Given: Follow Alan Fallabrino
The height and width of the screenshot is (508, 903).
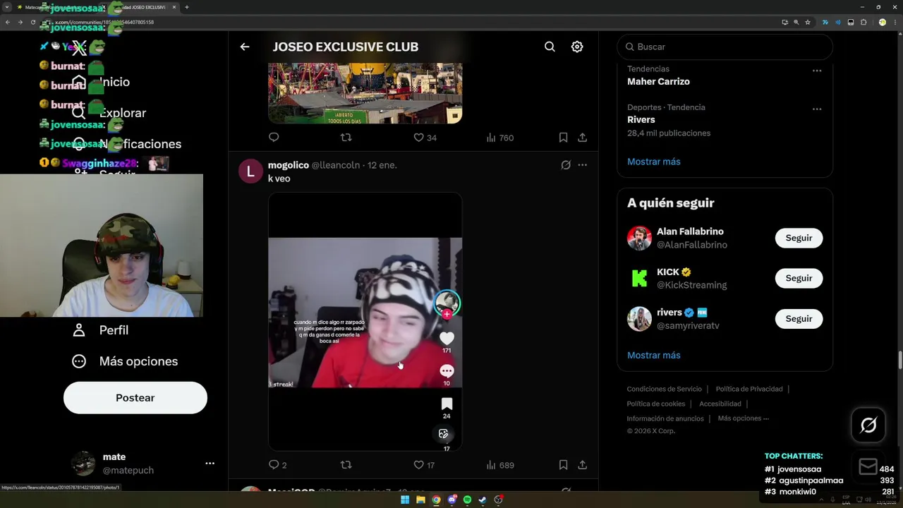Looking at the screenshot, I should click(x=799, y=238).
